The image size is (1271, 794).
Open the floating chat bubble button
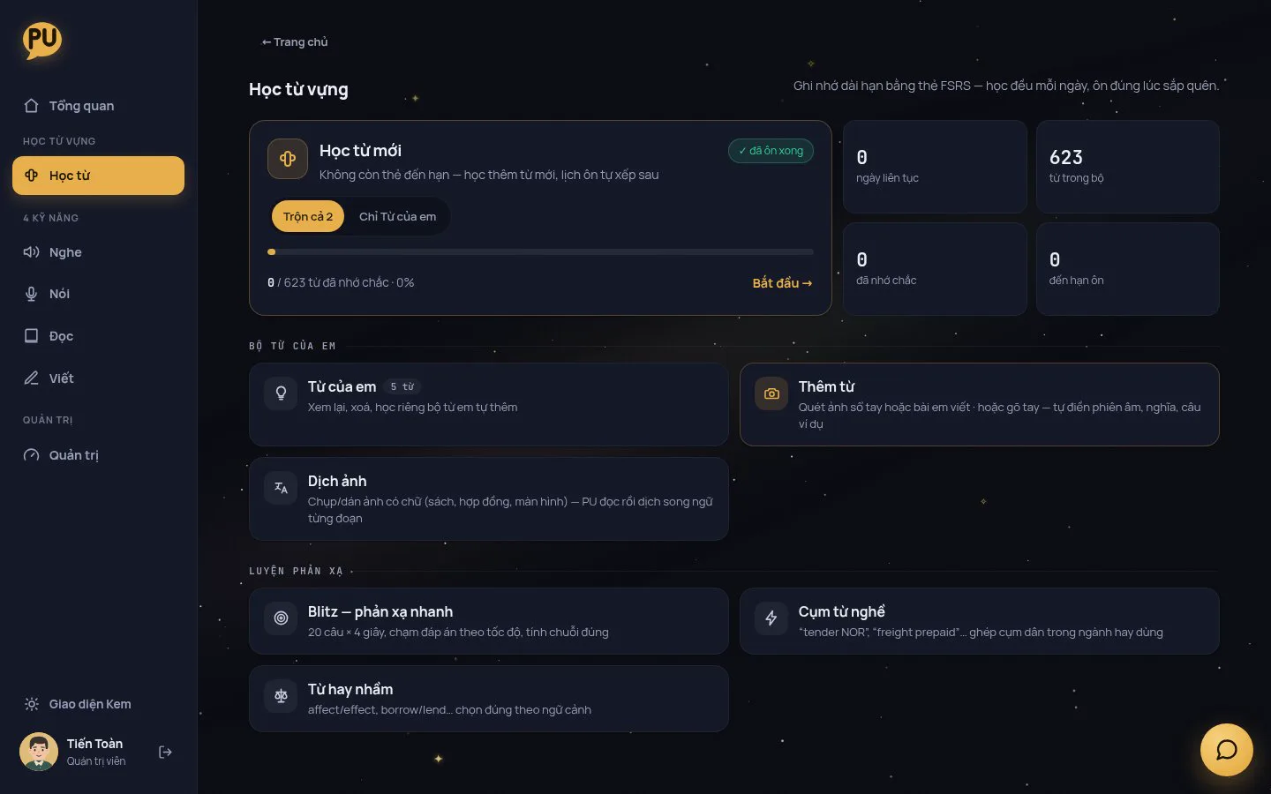click(x=1226, y=750)
